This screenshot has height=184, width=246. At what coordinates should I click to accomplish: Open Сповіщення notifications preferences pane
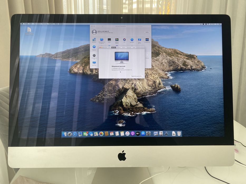coord(147,40)
